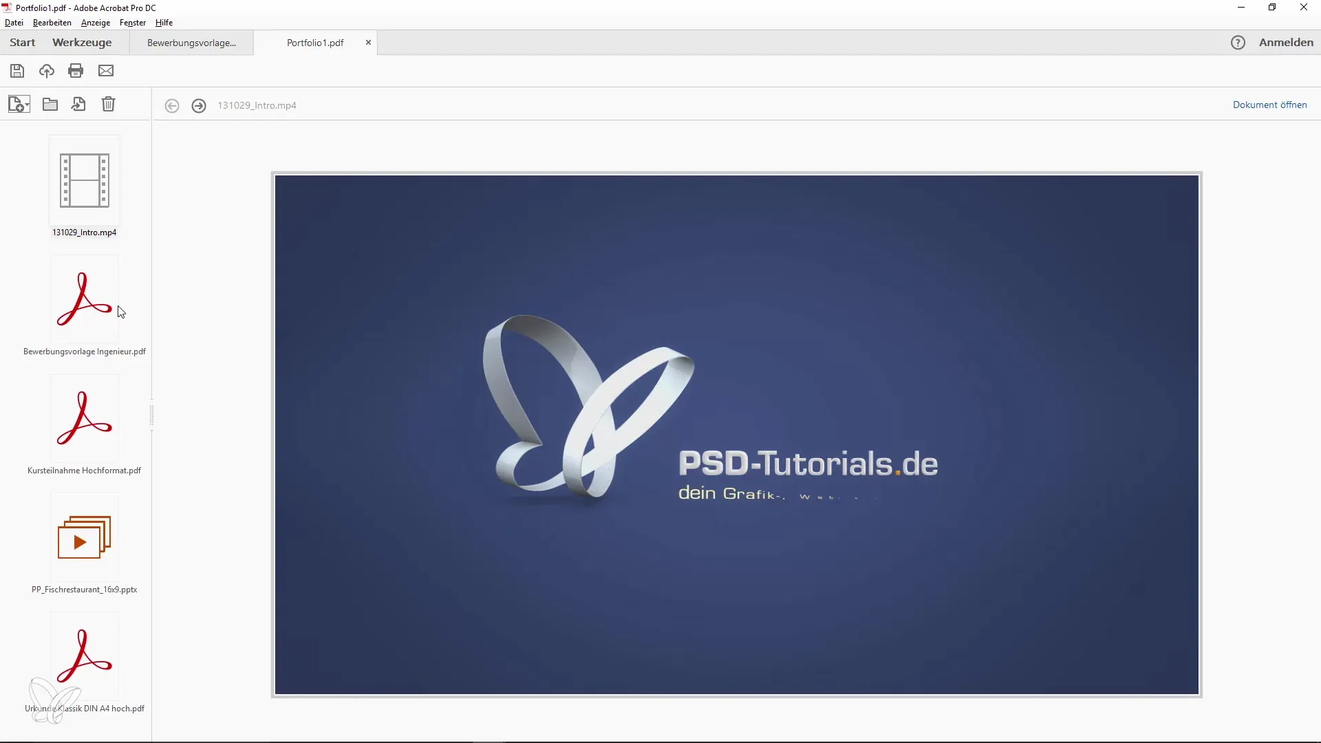Open the Hilfe menu
This screenshot has height=743, width=1321.
coord(164,23)
